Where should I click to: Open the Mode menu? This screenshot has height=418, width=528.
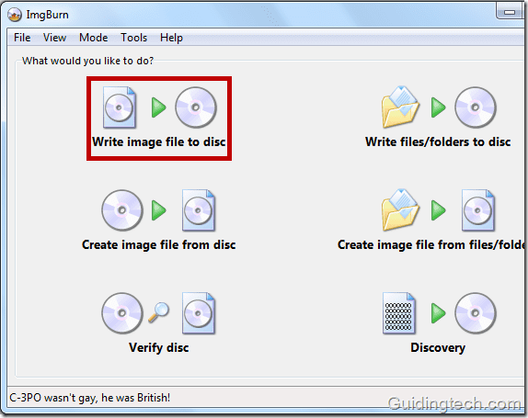click(x=93, y=38)
